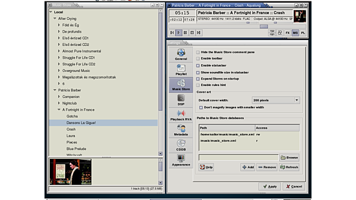This screenshot has height=200, width=356.
Task: Open the Default cover width dropdown
Action: 276,100
